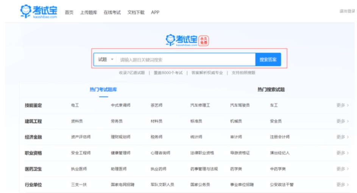Image resolution: width=357 pixels, height=193 pixels.
Task: Open the APP link in the header
Action: [x=155, y=12]
